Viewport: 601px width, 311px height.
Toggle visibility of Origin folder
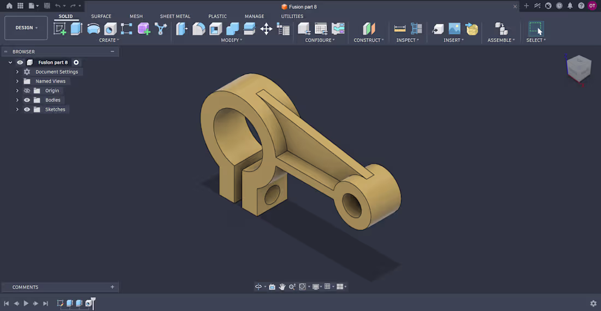click(x=27, y=91)
